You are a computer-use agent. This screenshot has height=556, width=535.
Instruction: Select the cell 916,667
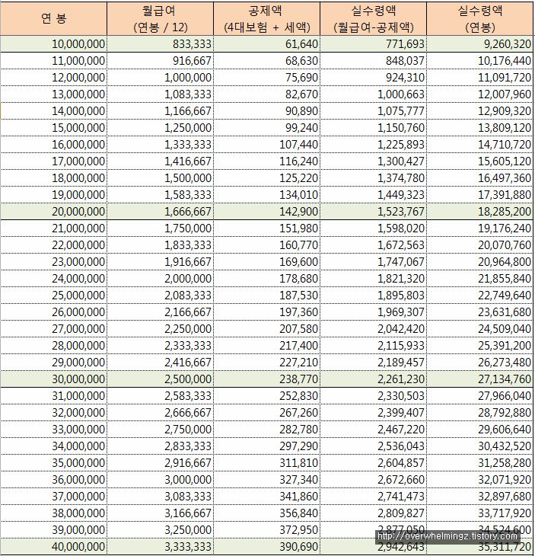[x=160, y=61]
